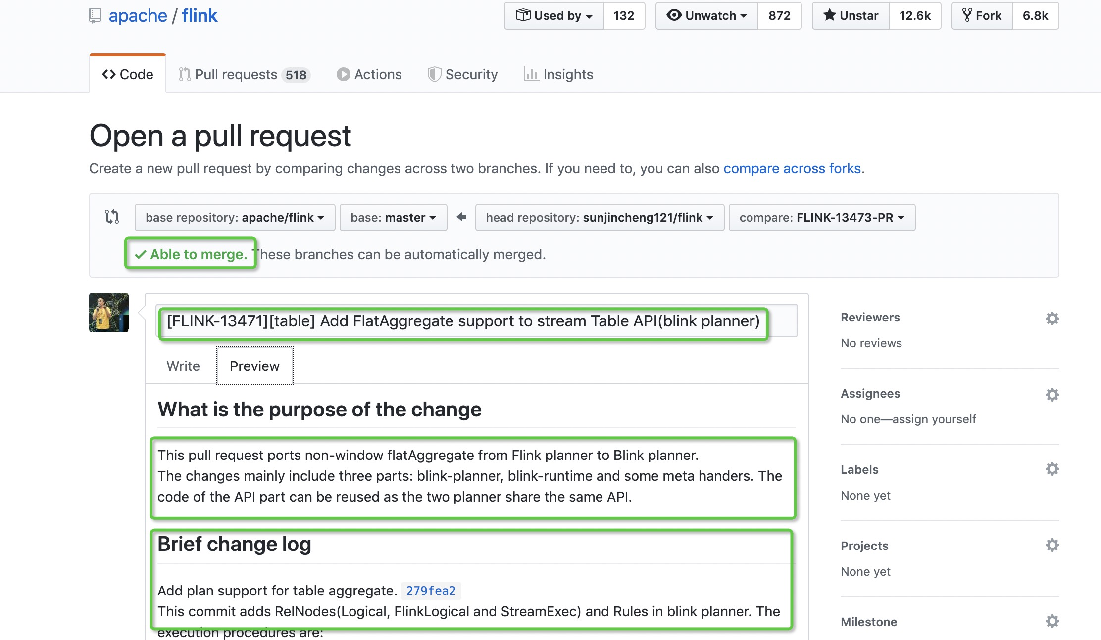Click the user avatar thumbnail
This screenshot has width=1101, height=640.
[x=109, y=313]
